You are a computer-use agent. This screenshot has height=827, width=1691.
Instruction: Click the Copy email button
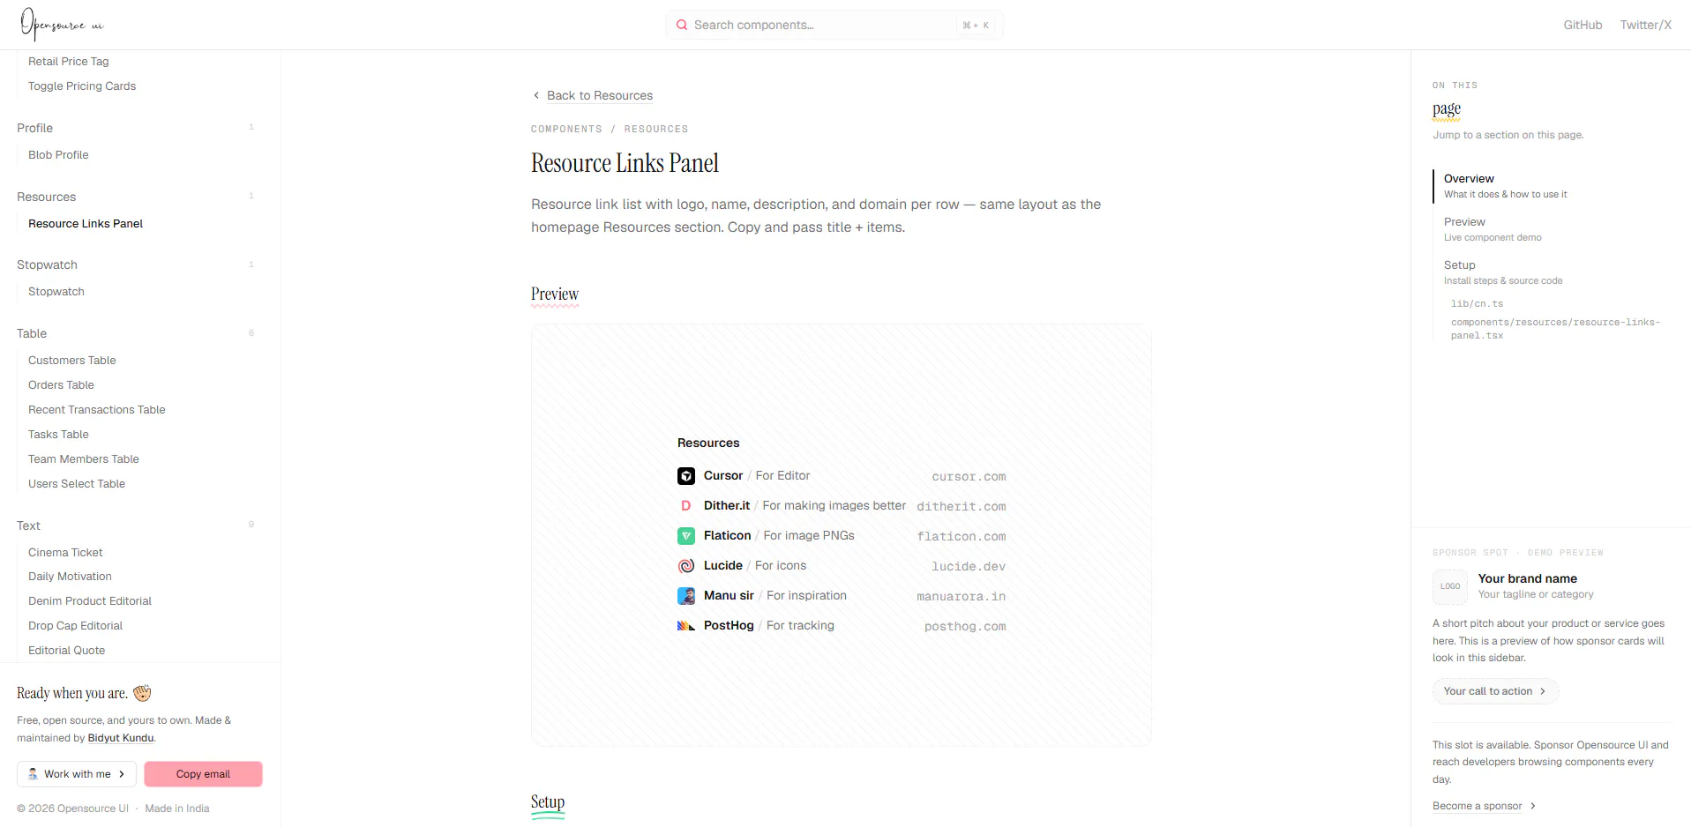point(203,774)
